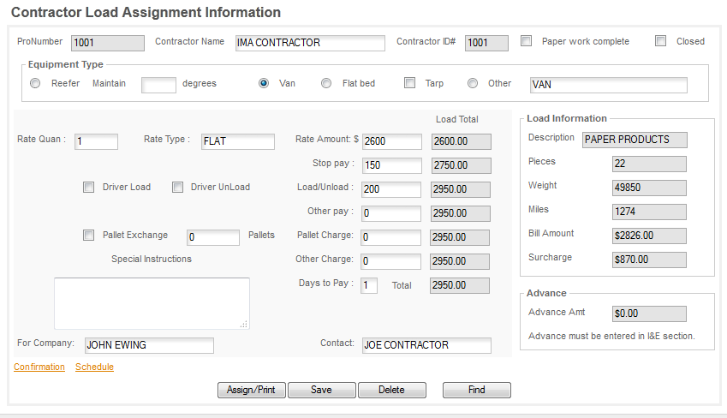Viewport: 727px width, 418px height.
Task: Open the Schedule link
Action: [x=94, y=367]
